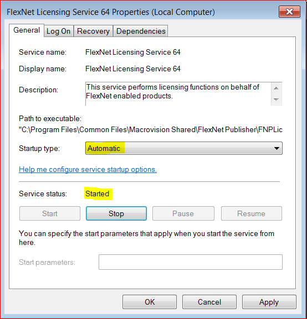
Task: Click the greyed-out Start service button
Action: pos(50,213)
